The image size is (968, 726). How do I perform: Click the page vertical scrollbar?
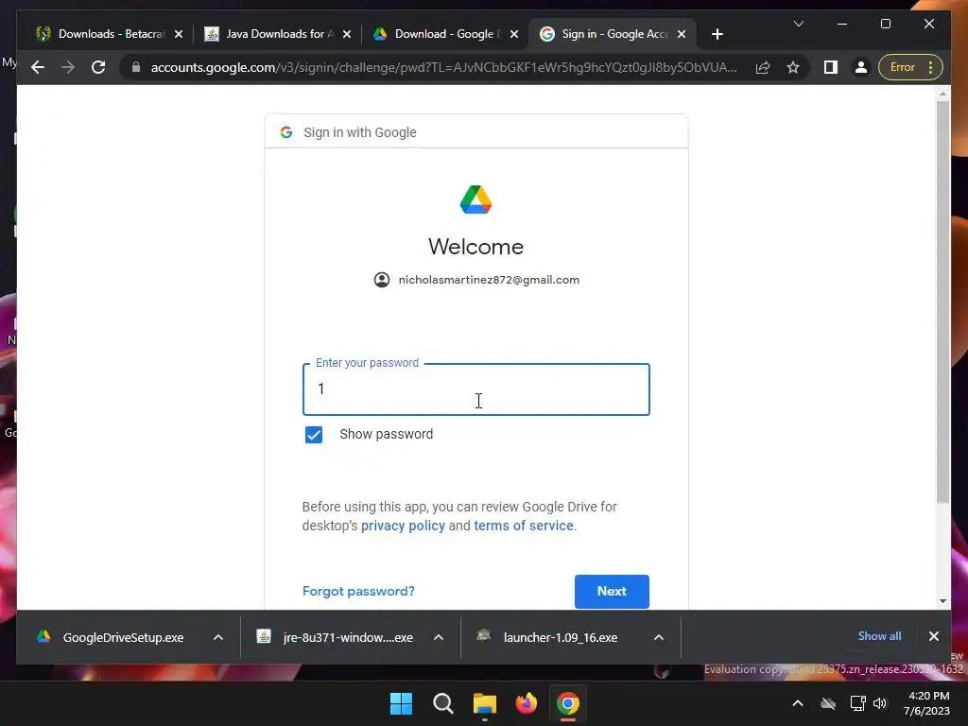click(942, 302)
